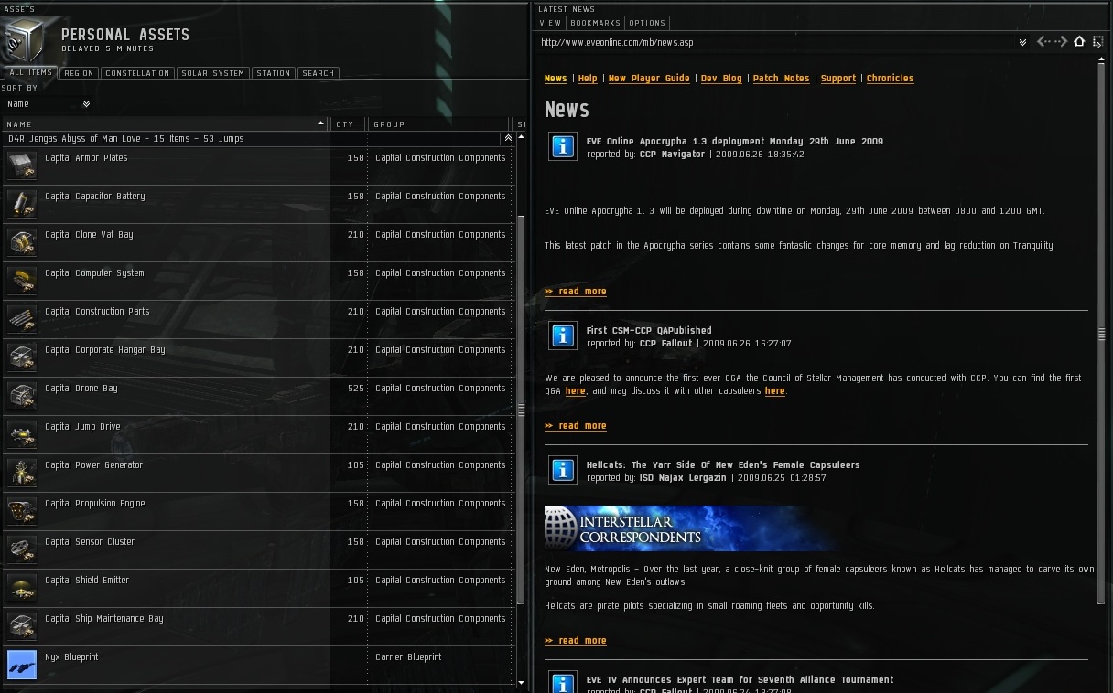Click the news page vertical scrollbar handle

[1102, 334]
